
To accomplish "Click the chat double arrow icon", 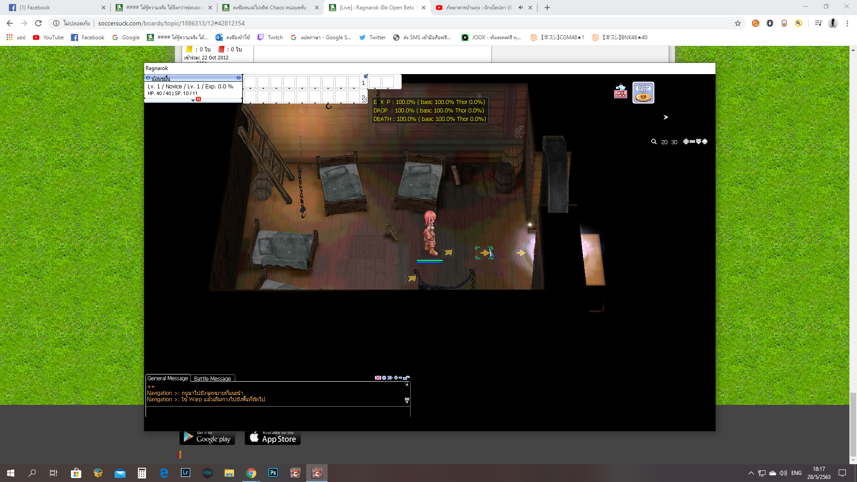I will pos(390,378).
